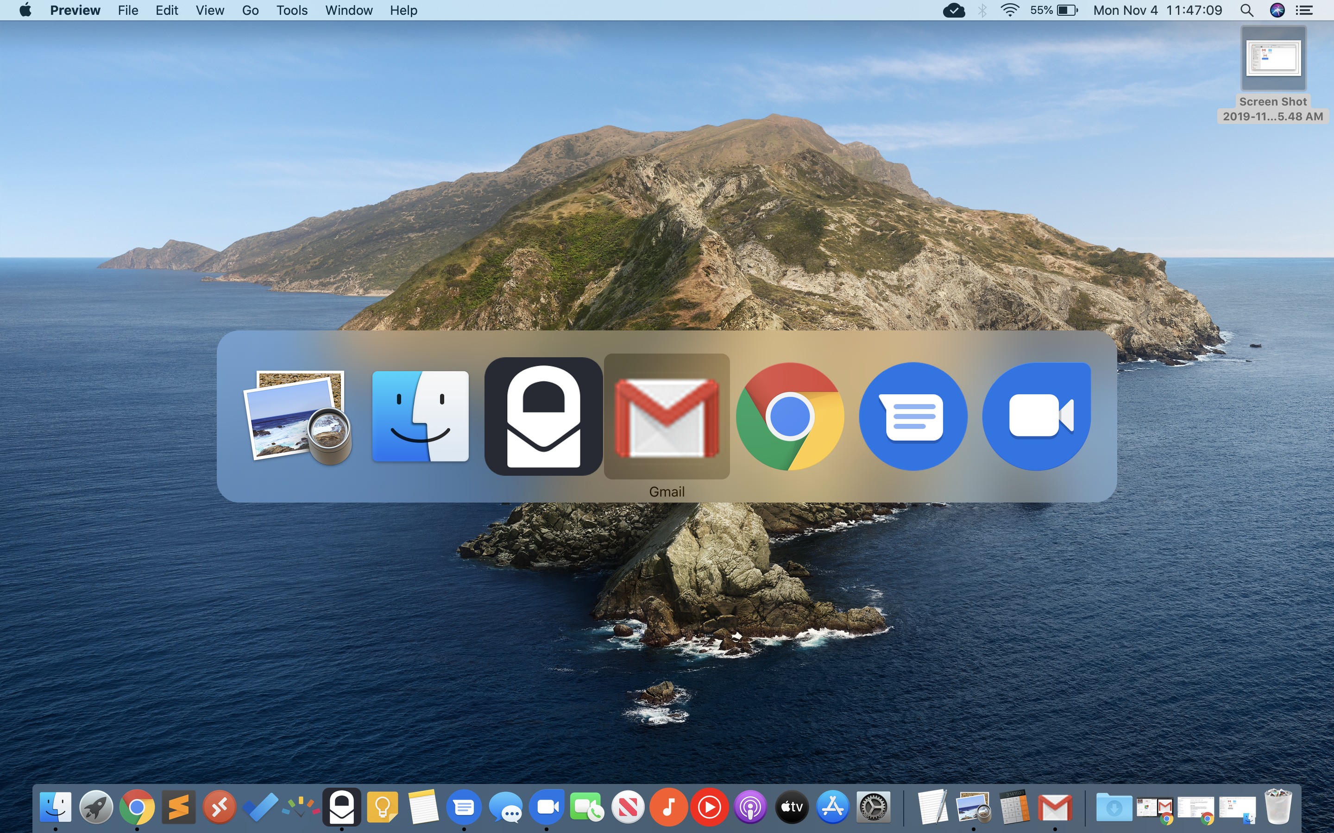This screenshot has width=1334, height=833.
Task: Switch to Google Chrome in the app switcher
Action: pos(790,416)
